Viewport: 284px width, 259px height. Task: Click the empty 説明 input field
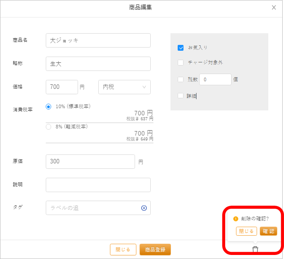coord(98,185)
